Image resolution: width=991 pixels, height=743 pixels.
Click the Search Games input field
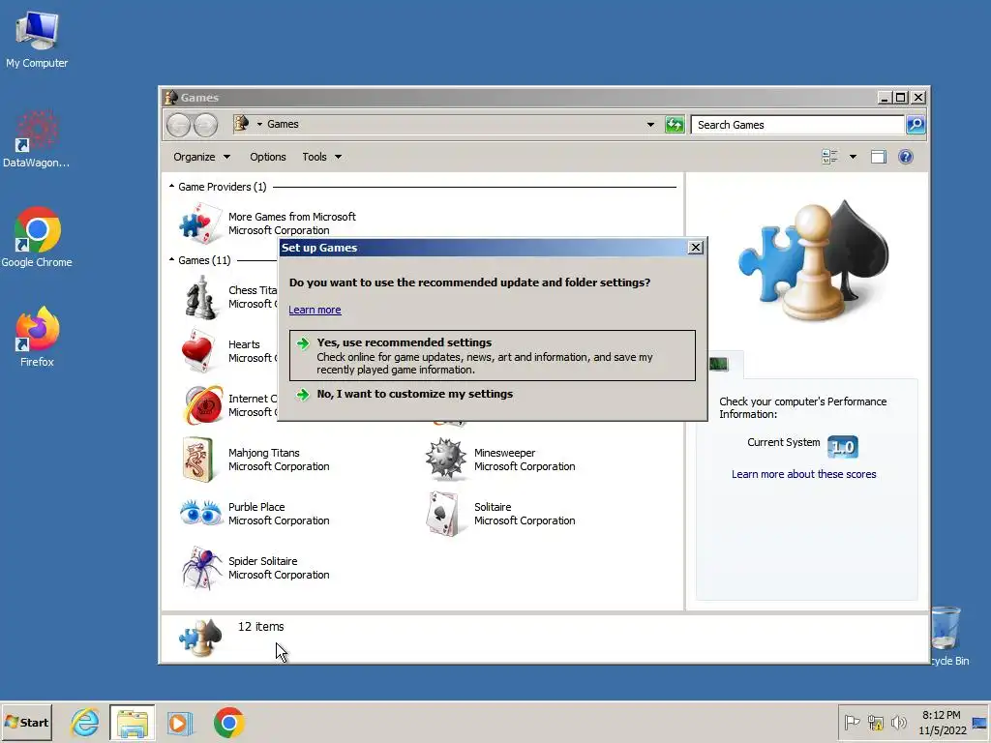(x=797, y=125)
